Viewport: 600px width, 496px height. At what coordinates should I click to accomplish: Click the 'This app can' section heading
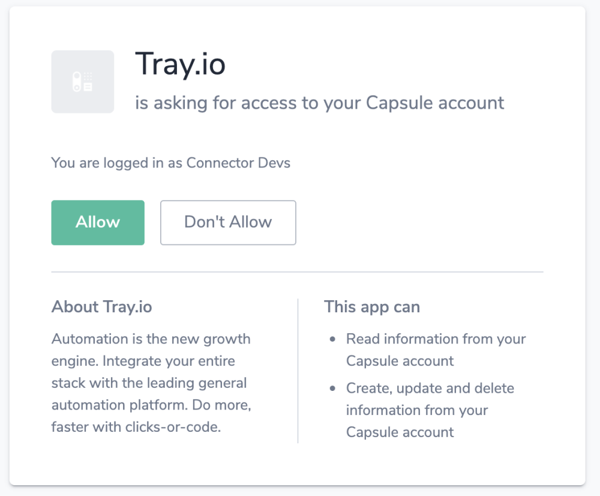pos(371,307)
